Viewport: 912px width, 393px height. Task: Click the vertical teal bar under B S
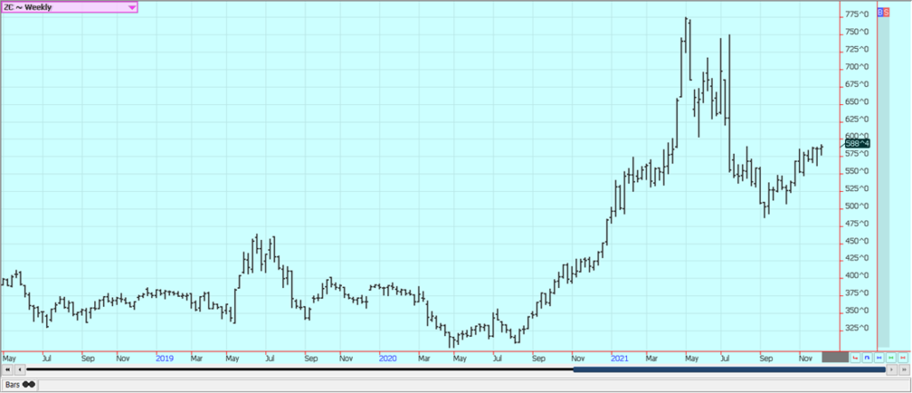tap(883, 181)
